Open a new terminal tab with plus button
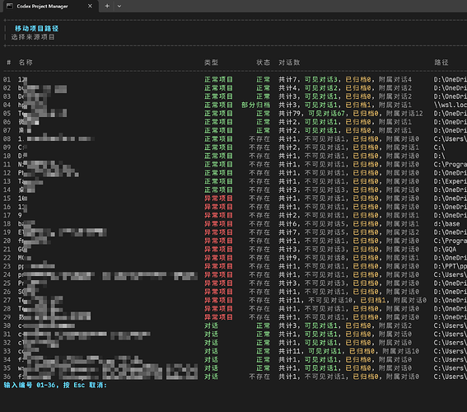 coord(107,6)
